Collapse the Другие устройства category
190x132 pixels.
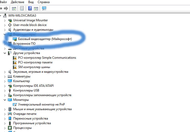(5, 53)
